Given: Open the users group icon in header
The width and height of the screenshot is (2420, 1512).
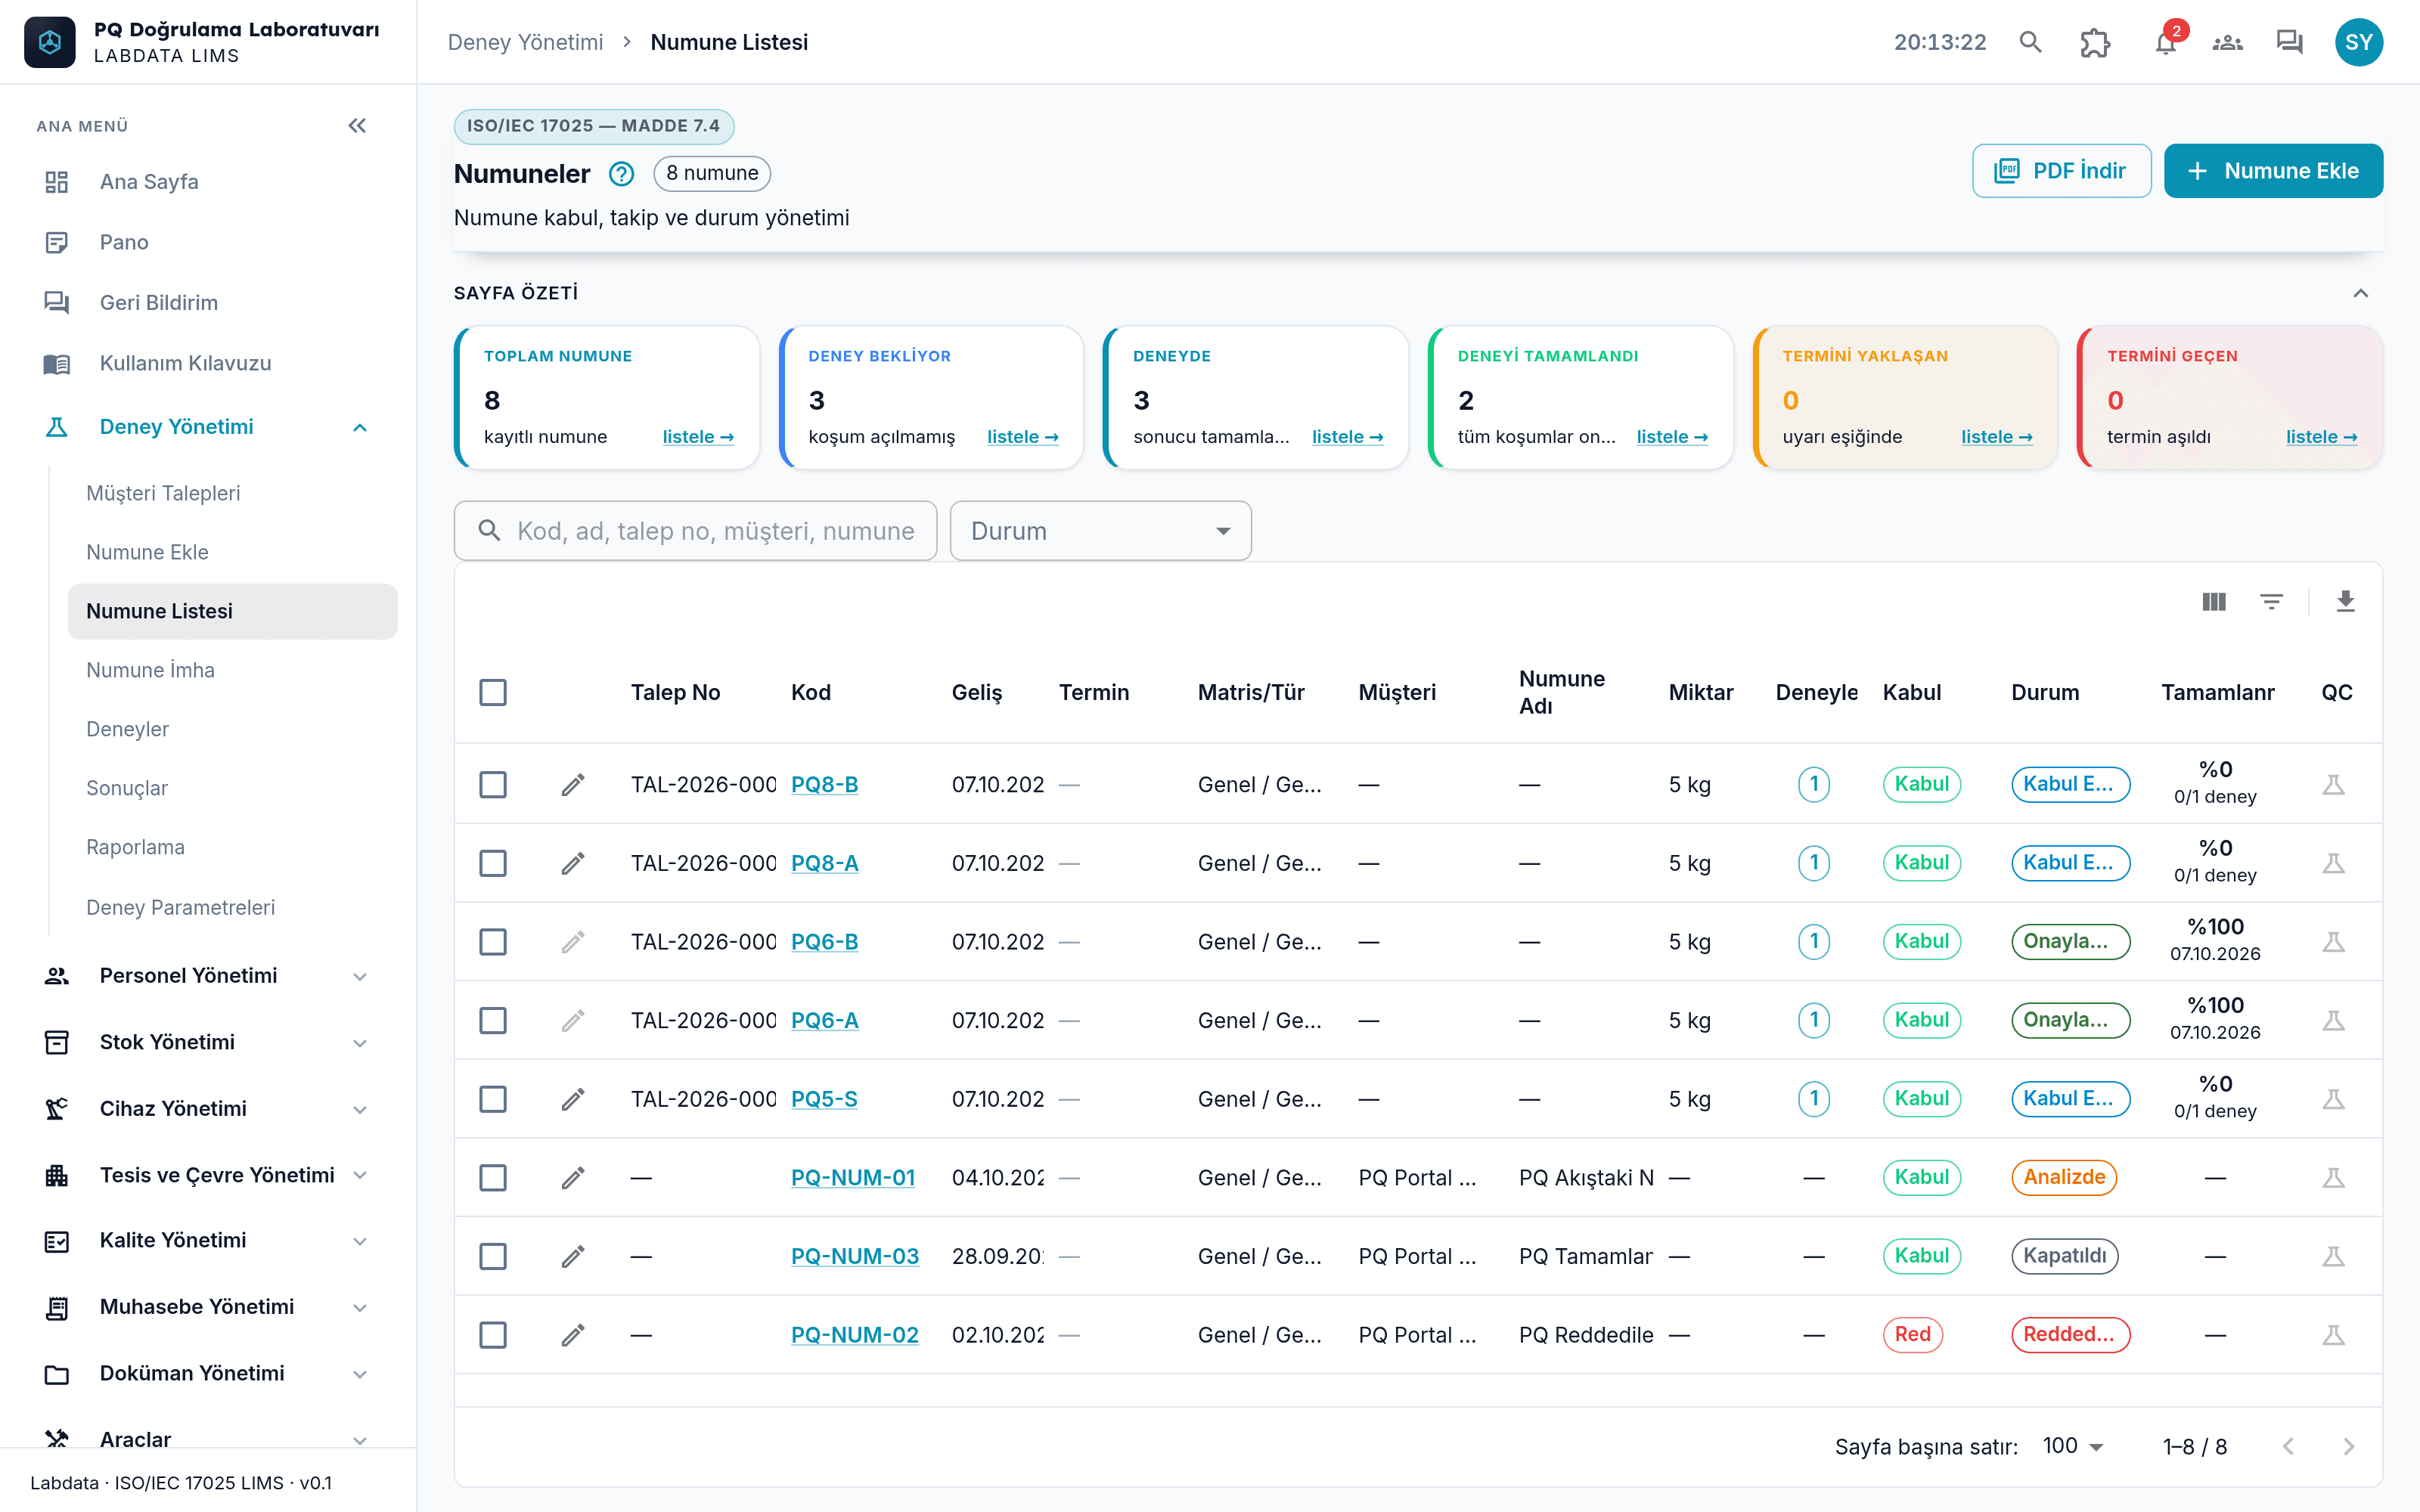Looking at the screenshot, I should point(2227,42).
